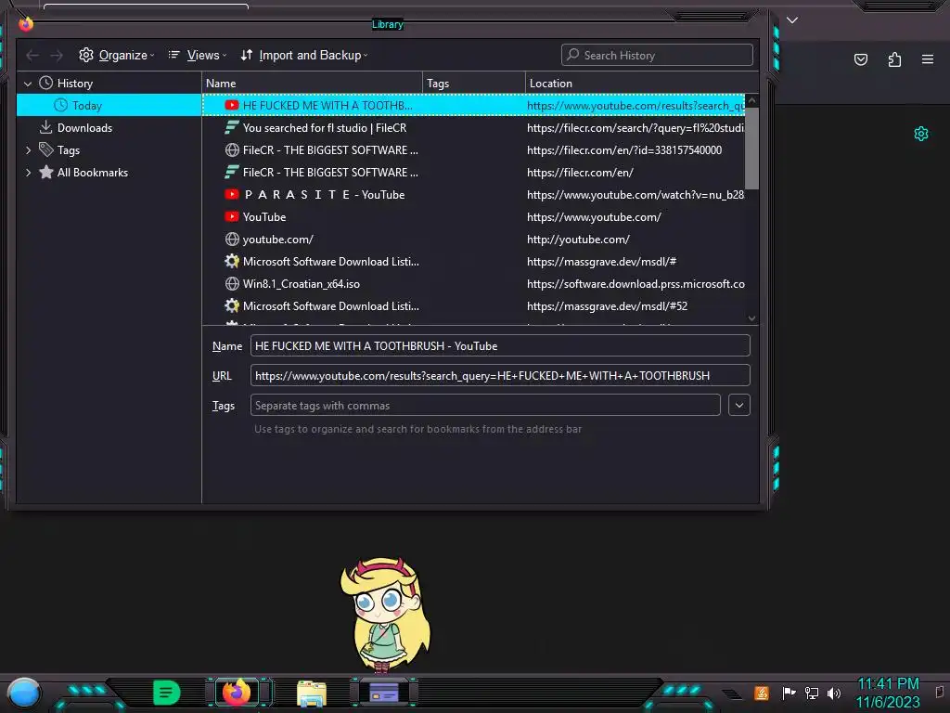
Task: Click the Action Center flag tray icon
Action: coord(789,693)
